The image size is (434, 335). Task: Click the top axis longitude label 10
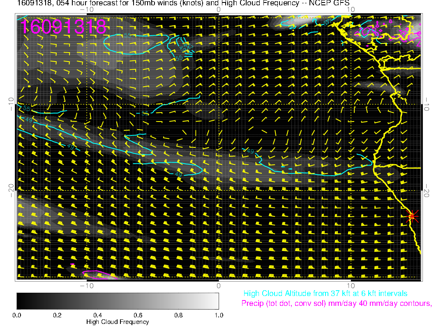tap(351, 10)
